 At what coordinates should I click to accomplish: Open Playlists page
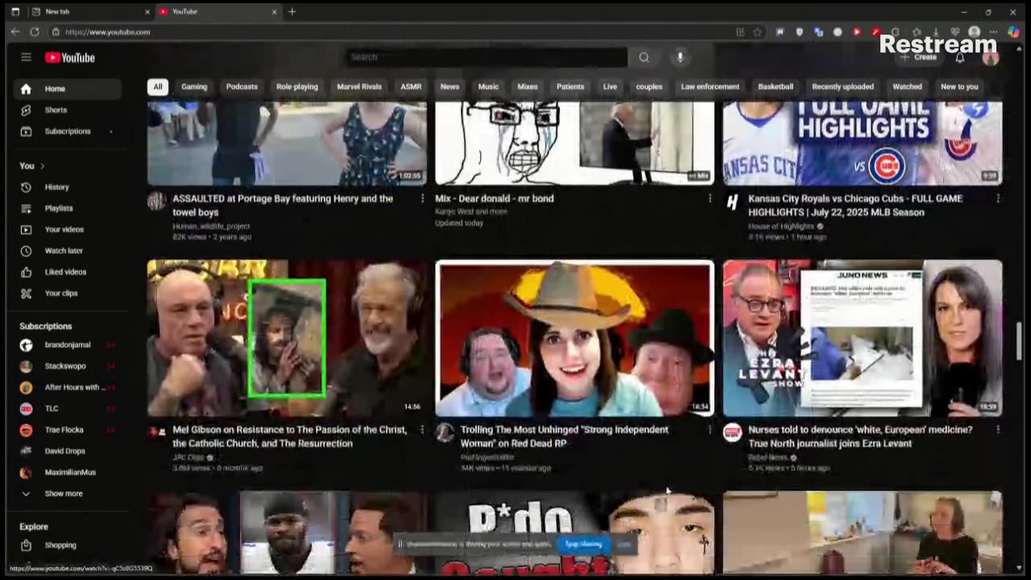click(x=68, y=208)
